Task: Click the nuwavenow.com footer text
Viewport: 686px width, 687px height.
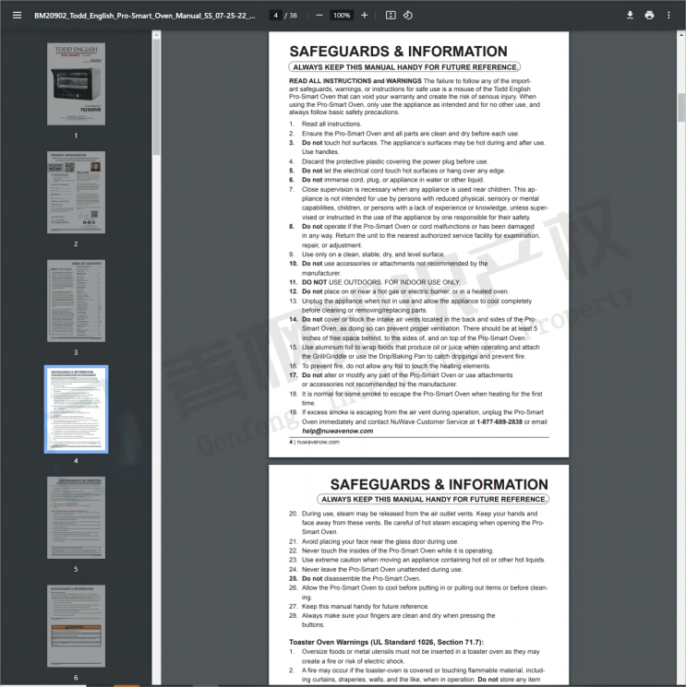Action: pos(318,442)
